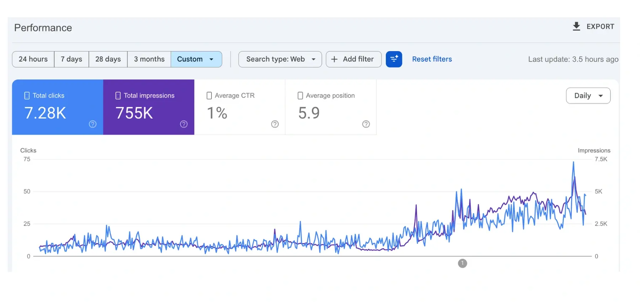
Task: Toggle the Total clicks checkbox
Action: tap(27, 95)
